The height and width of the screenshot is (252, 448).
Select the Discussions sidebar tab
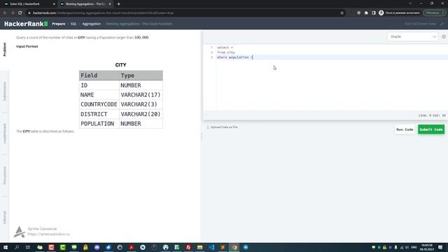click(4, 176)
